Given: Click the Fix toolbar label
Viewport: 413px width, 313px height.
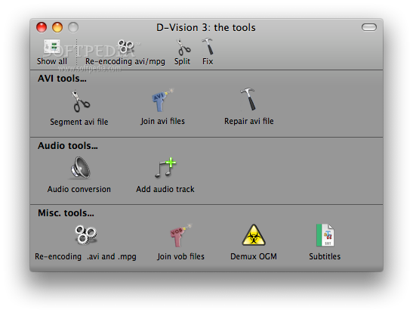Looking at the screenshot, I should (208, 61).
